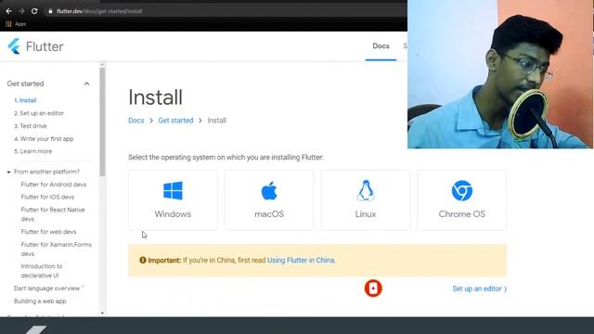Image resolution: width=594 pixels, height=334 pixels.
Task: Open the Docs tab in top navigation
Action: point(381,46)
